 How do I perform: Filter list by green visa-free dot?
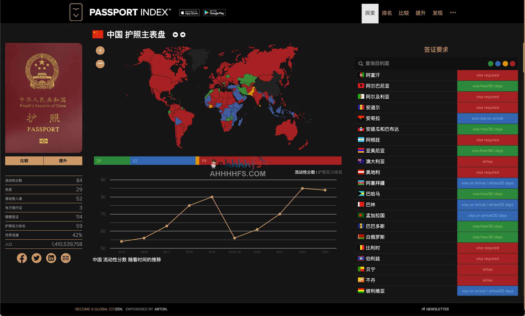[490, 64]
